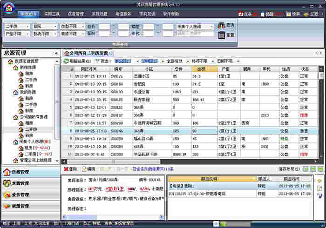Click the 新盘管理 icon in the bottom navigation

7,206
